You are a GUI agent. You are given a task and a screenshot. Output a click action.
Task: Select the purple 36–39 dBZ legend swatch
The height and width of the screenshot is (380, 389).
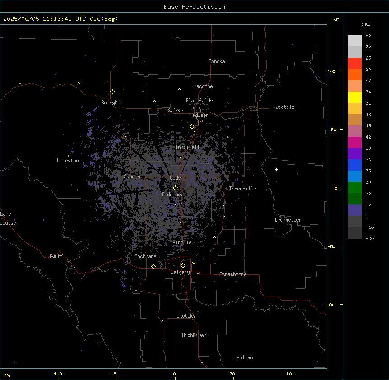click(x=355, y=154)
